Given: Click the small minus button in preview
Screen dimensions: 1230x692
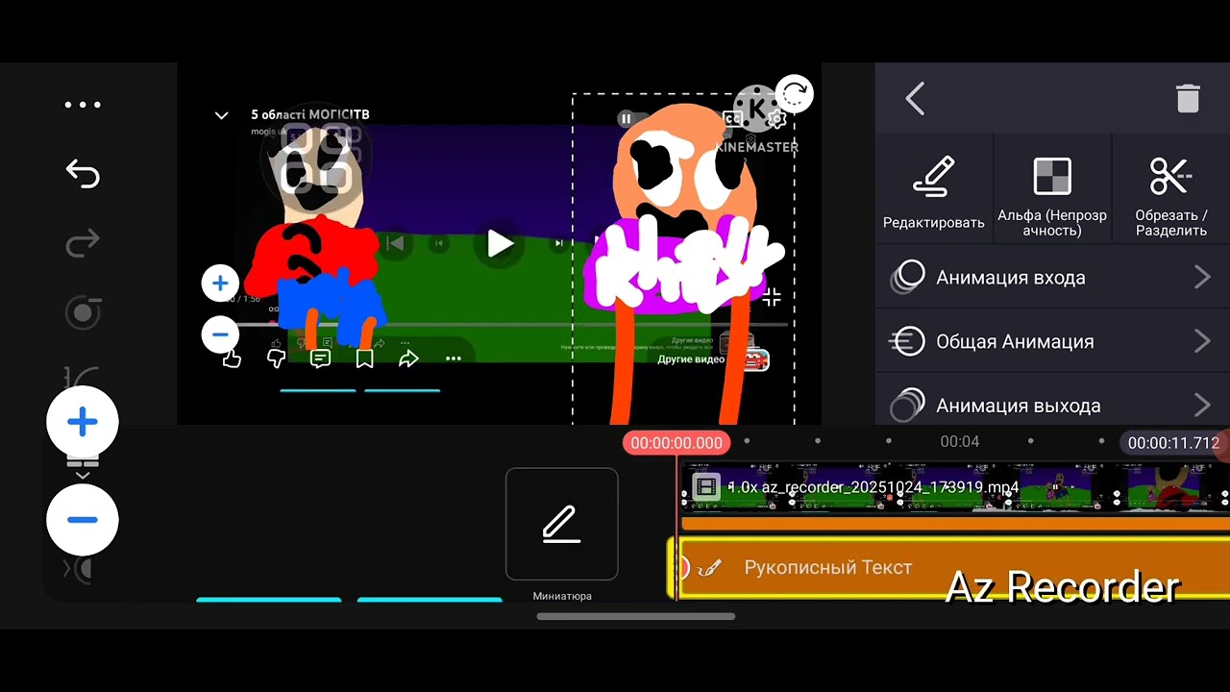Looking at the screenshot, I should [x=220, y=334].
